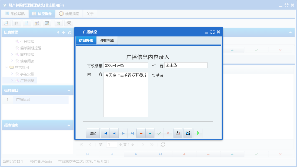Go to previous record in the dialog
Image resolution: width=297 pixels, height=167 pixels.
[114, 133]
